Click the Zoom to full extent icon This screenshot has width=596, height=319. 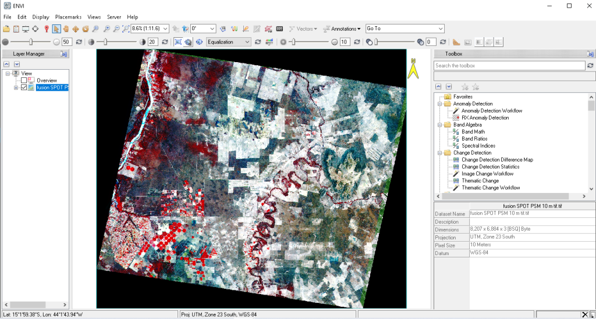point(126,28)
